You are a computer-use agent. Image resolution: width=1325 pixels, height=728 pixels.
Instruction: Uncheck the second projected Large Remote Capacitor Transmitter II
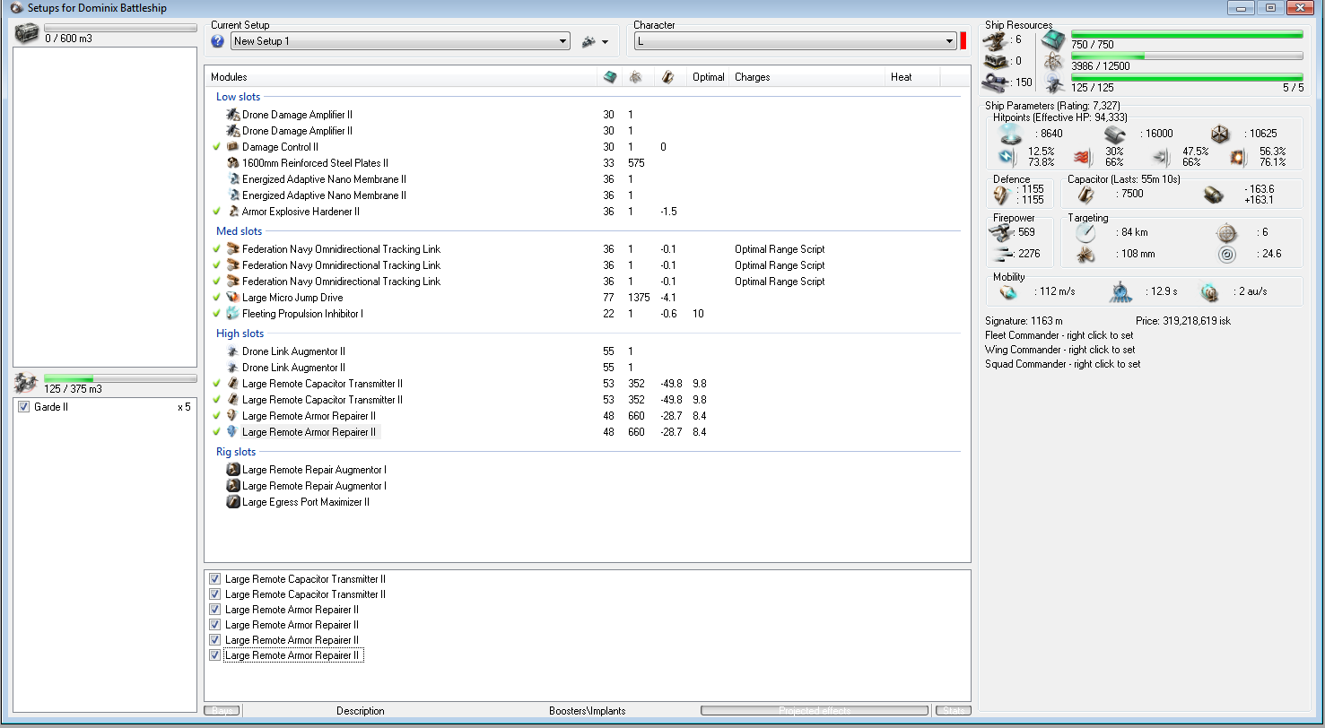coord(214,594)
